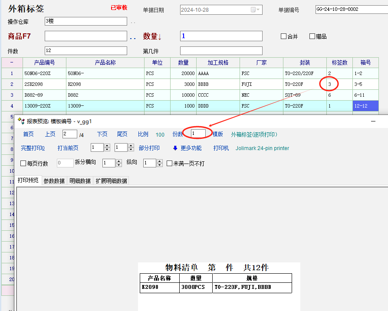Viewport: 388px width, 311px height.
Task: Open the 商品F7 lookup dots button
Action: [x=132, y=37]
